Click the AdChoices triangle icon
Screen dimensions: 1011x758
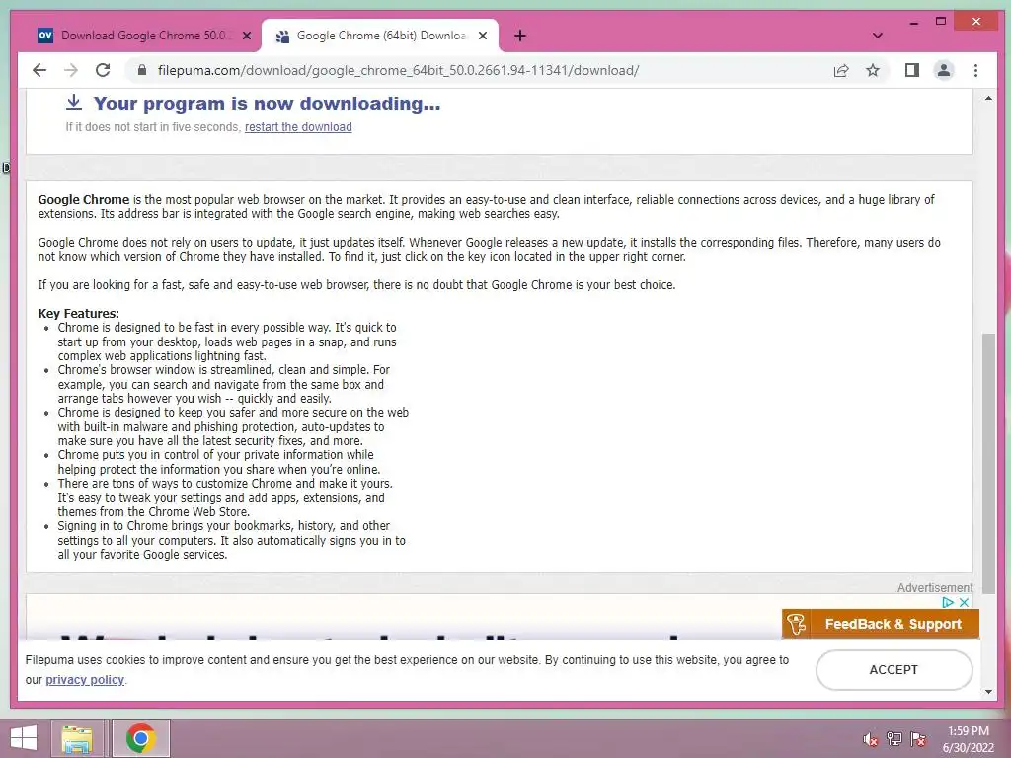click(948, 602)
